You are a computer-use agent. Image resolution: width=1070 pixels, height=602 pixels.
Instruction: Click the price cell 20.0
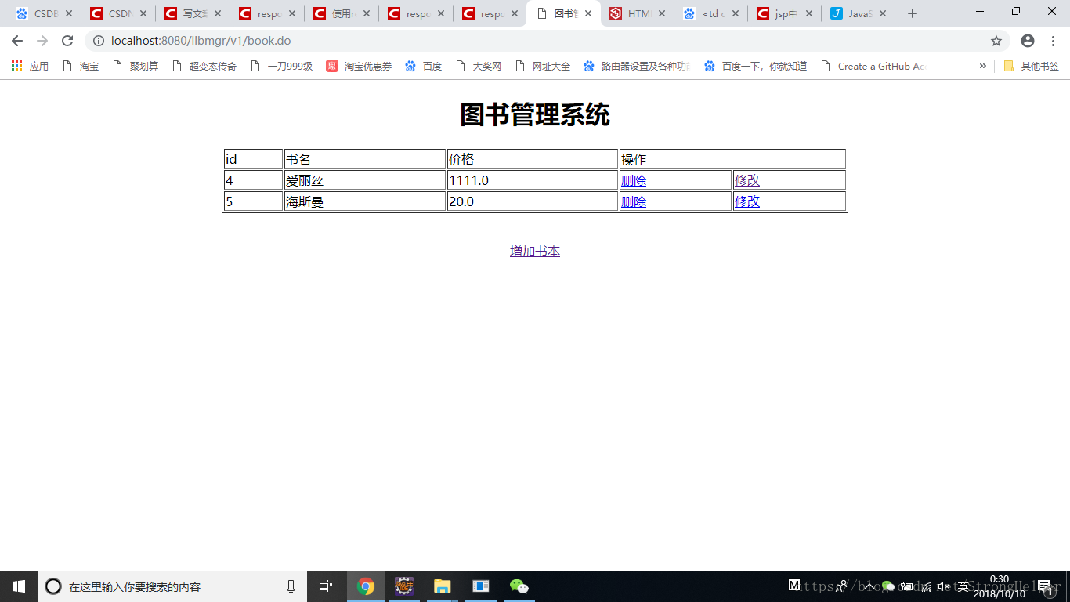point(533,201)
